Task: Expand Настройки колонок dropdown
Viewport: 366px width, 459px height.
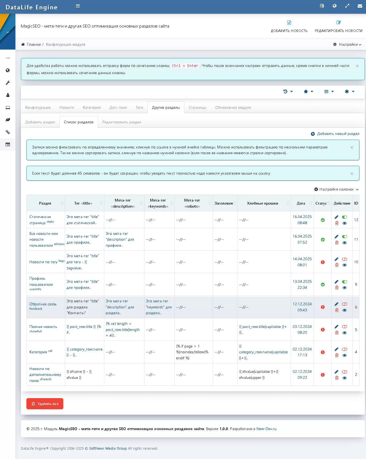Action: [336, 189]
